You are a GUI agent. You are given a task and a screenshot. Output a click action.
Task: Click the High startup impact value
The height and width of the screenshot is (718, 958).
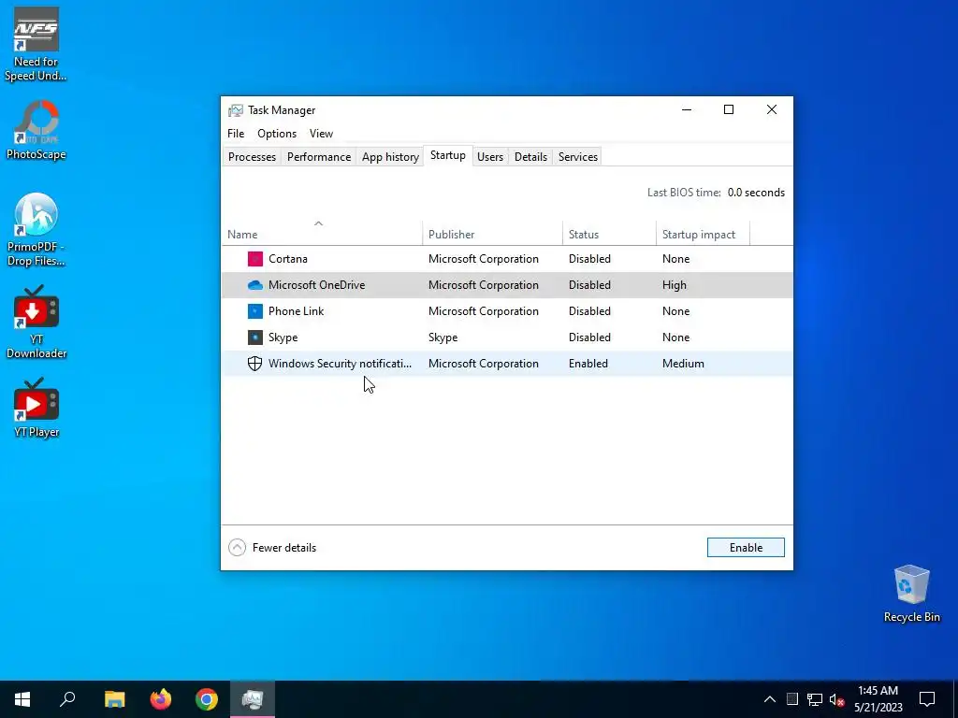[x=675, y=285]
